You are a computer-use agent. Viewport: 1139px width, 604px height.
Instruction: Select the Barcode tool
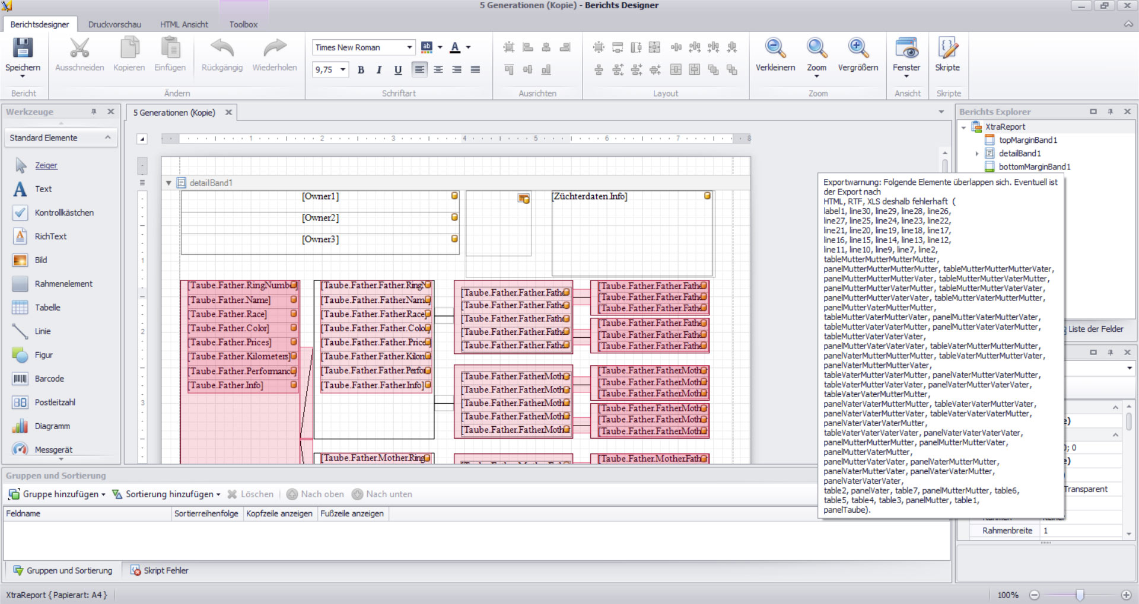pyautogui.click(x=49, y=379)
